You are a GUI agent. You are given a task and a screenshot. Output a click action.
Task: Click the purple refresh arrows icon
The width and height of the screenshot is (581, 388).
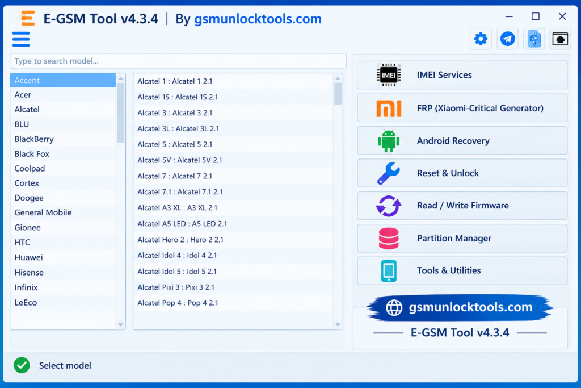tap(388, 206)
